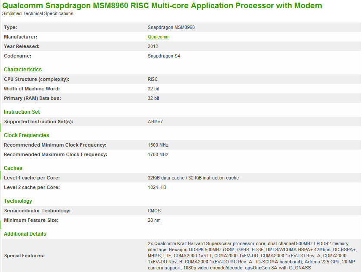Select the '32 bit' Primary Data bus value
Image resolution: width=362 pixels, height=272 pixels.
[153, 98]
